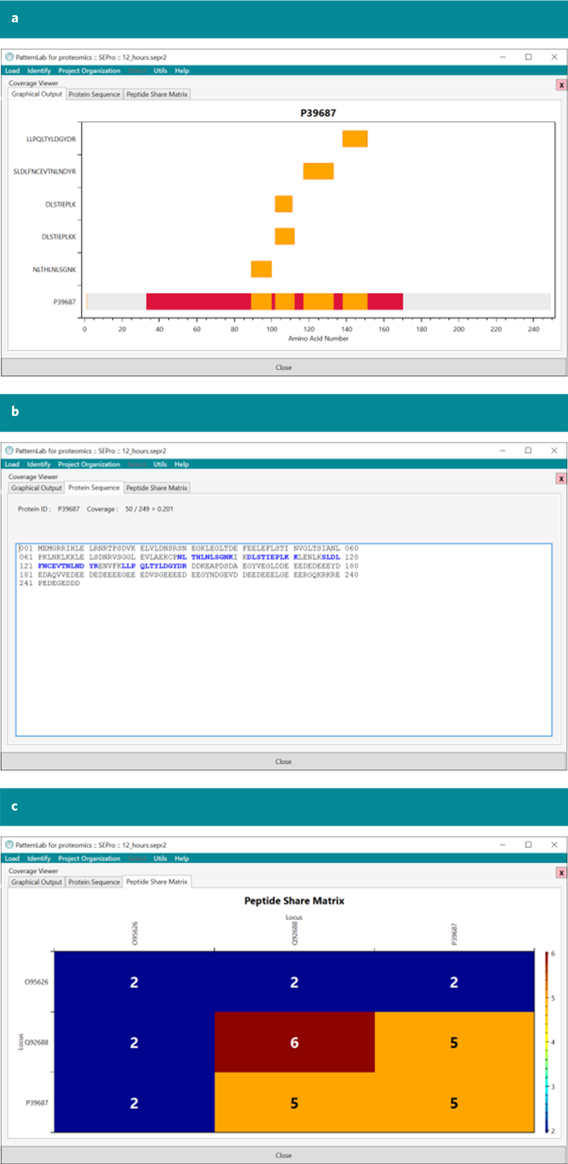Viewport: 568px width, 1164px height.
Task: Select Graphical Output tab in panel a
Action: [x=37, y=94]
